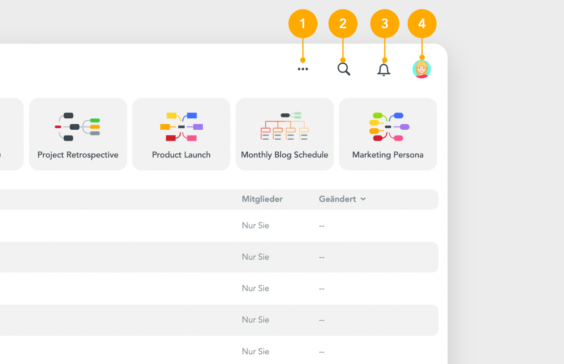Sort by the Geändert column
Image resolution: width=564 pixels, height=364 pixels.
tap(342, 199)
